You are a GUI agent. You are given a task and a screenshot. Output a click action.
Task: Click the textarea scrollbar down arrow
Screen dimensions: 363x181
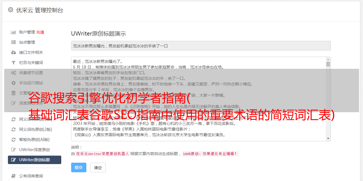[x=328, y=138]
